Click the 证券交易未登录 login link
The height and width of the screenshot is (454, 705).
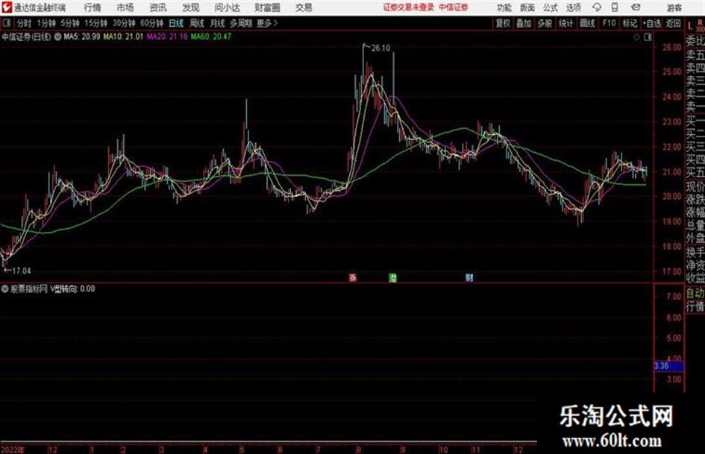click(409, 7)
